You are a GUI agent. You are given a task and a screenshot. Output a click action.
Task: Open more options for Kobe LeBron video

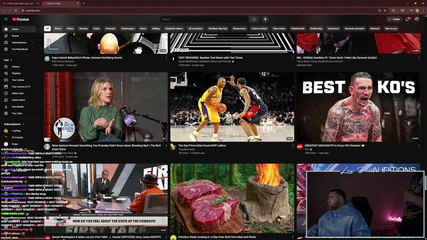click(x=293, y=146)
